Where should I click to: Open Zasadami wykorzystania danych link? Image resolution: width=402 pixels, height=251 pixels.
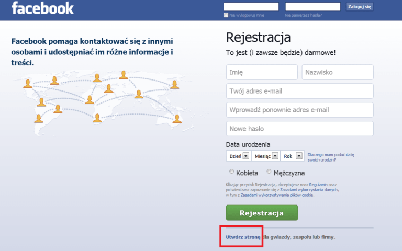tap(309, 190)
